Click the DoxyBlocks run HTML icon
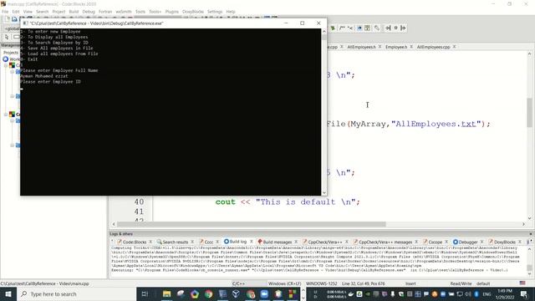This screenshot has width=535, height=301. (359, 28)
